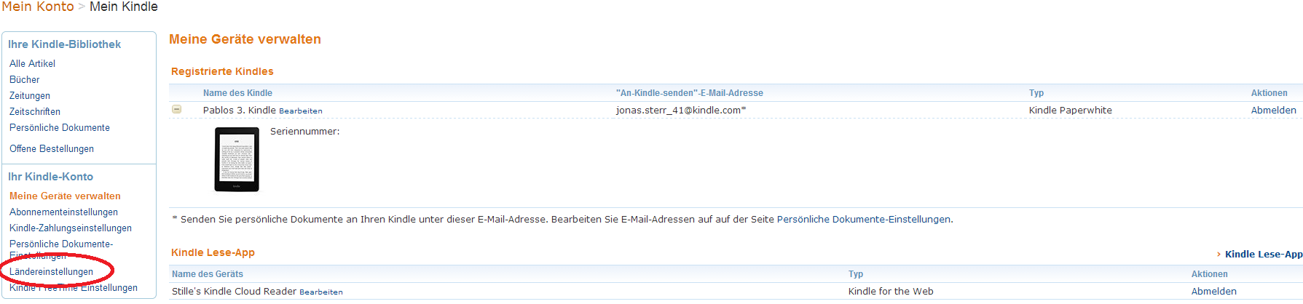Image resolution: width=1303 pixels, height=304 pixels.
Task: View Offene Bestellungen
Action: [x=52, y=149]
